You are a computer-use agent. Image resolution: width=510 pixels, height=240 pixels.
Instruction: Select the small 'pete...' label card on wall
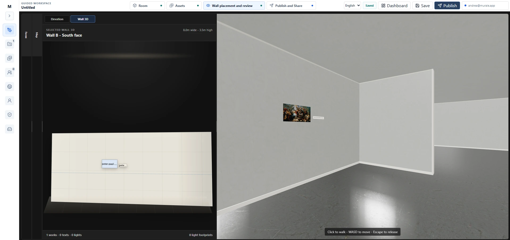[x=123, y=165]
